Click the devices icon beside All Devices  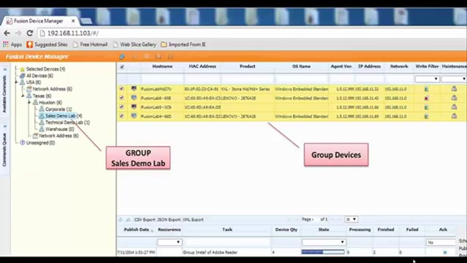[x=23, y=76]
